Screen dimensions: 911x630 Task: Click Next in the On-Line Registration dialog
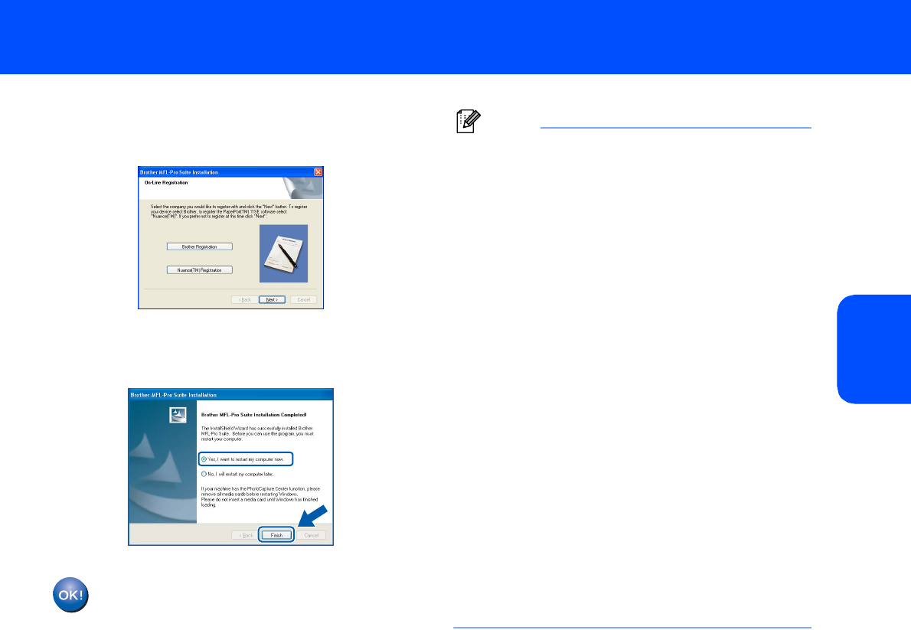coord(272,300)
